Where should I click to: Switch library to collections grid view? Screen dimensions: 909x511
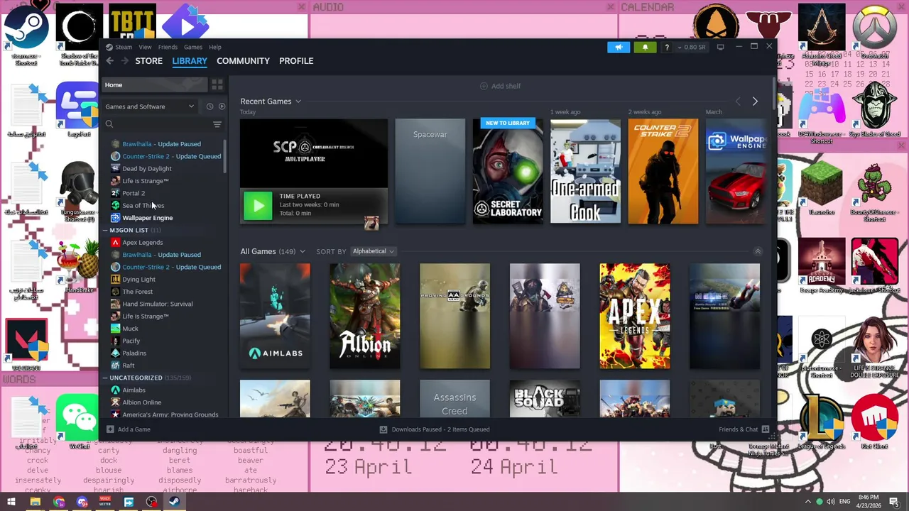[x=217, y=84]
